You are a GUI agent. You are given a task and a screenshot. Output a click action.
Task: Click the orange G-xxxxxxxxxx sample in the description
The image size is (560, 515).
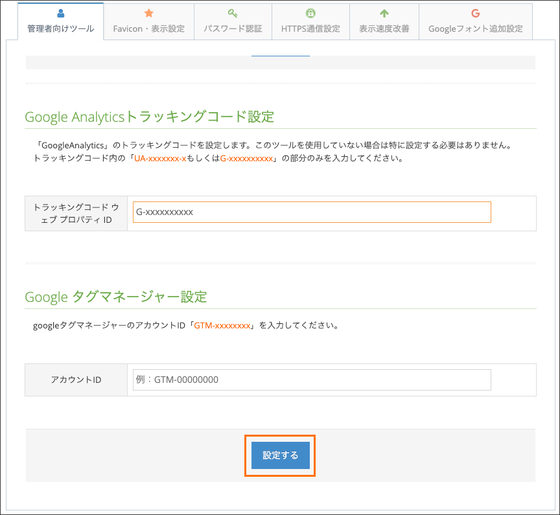(246, 159)
